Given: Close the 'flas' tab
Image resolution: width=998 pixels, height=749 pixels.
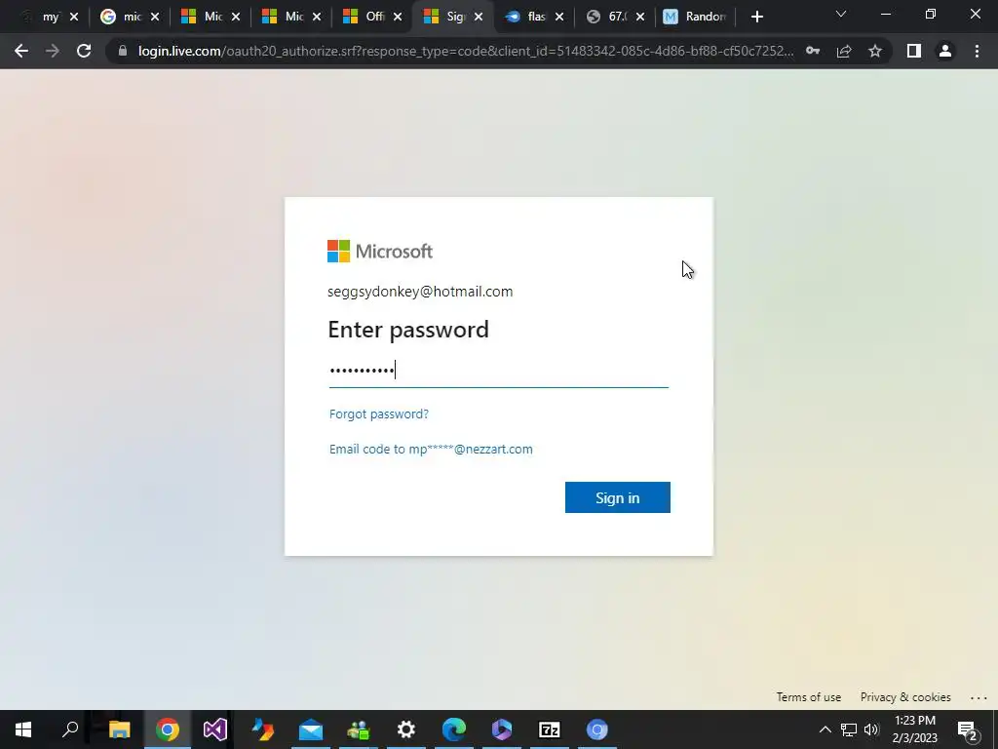Looking at the screenshot, I should pyautogui.click(x=559, y=17).
